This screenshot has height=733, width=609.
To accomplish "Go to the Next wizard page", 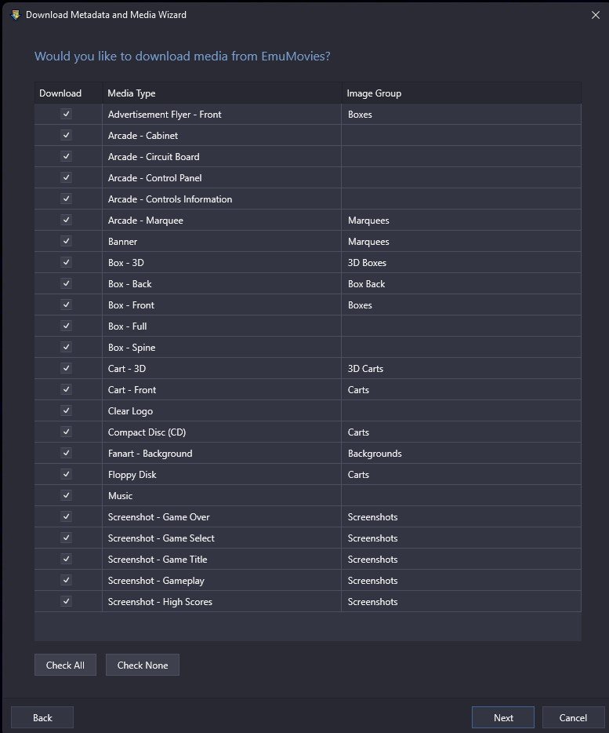I will pos(503,717).
